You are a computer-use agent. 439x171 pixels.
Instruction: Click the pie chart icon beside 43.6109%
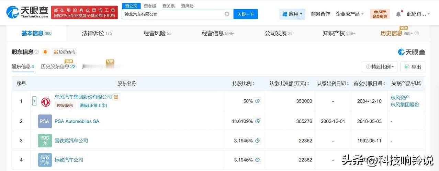pyautogui.click(x=257, y=121)
